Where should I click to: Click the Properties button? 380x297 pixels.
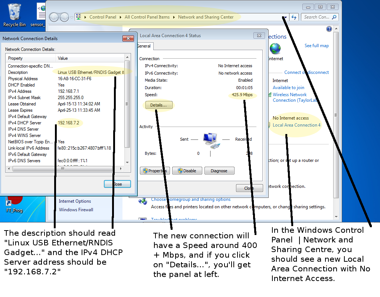point(155,171)
